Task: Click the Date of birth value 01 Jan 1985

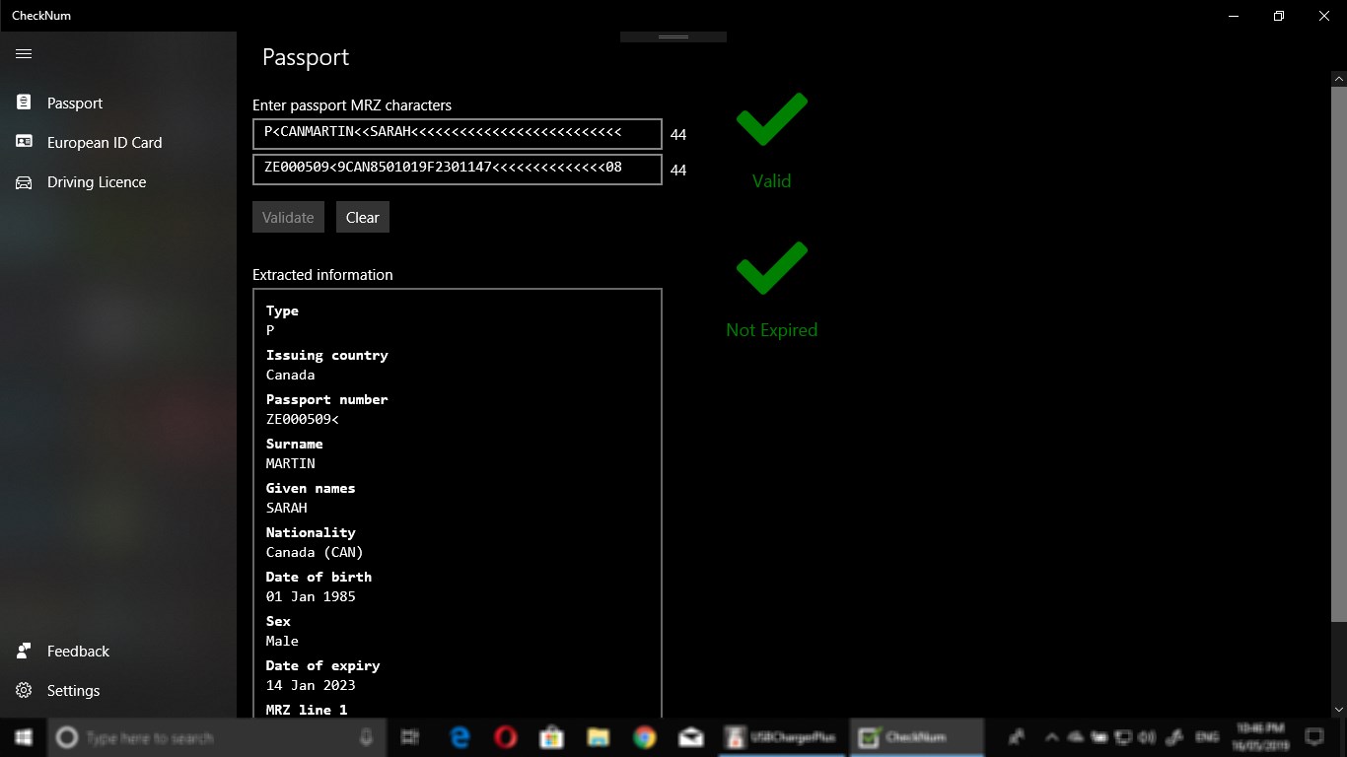Action: 311,596
